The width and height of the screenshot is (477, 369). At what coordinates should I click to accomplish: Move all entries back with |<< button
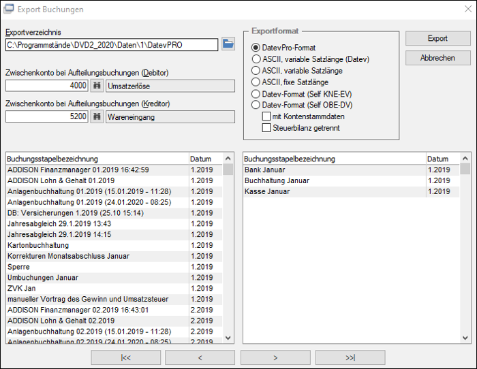tap(125, 357)
